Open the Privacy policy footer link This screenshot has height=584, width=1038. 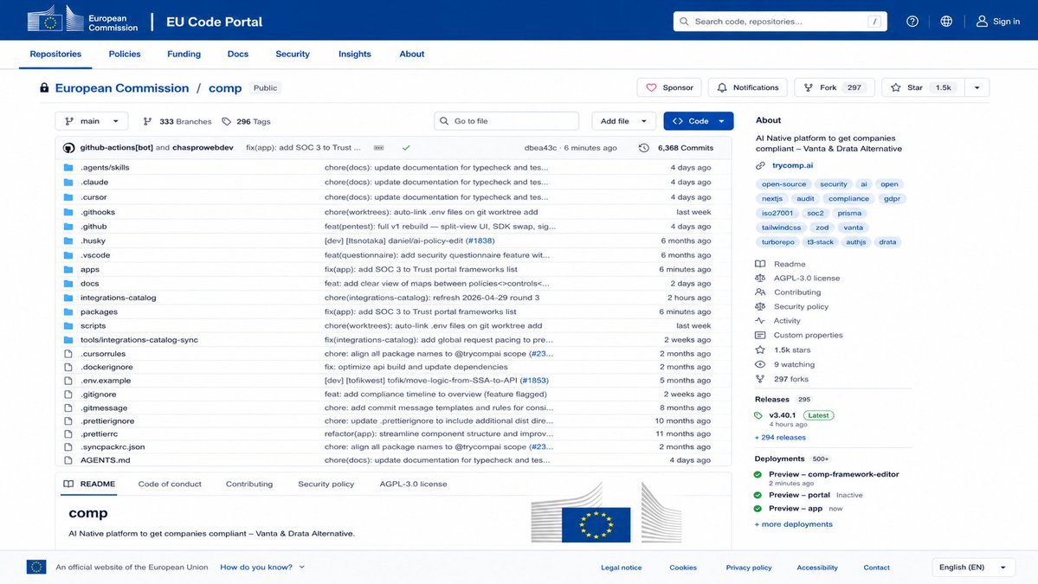click(749, 568)
